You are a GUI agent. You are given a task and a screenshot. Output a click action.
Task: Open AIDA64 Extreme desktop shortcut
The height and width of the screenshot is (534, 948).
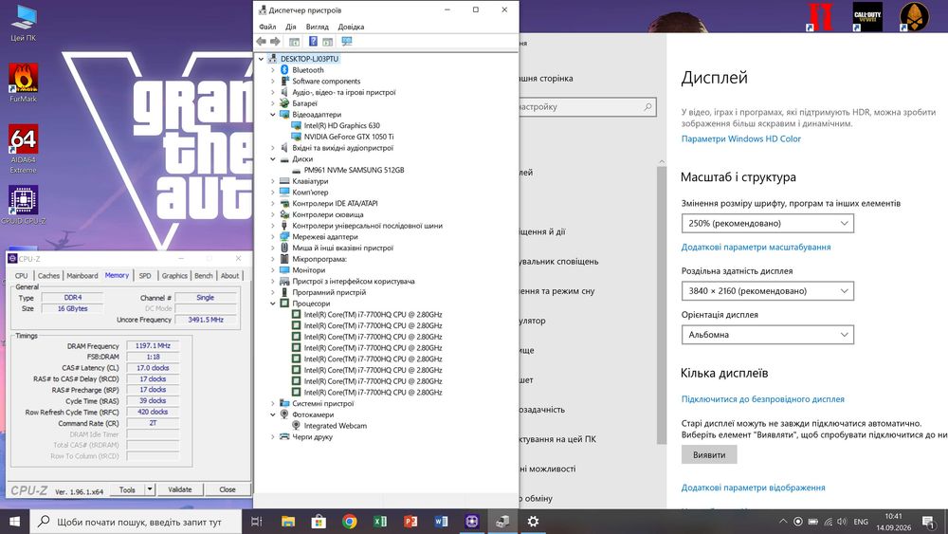[x=23, y=149]
